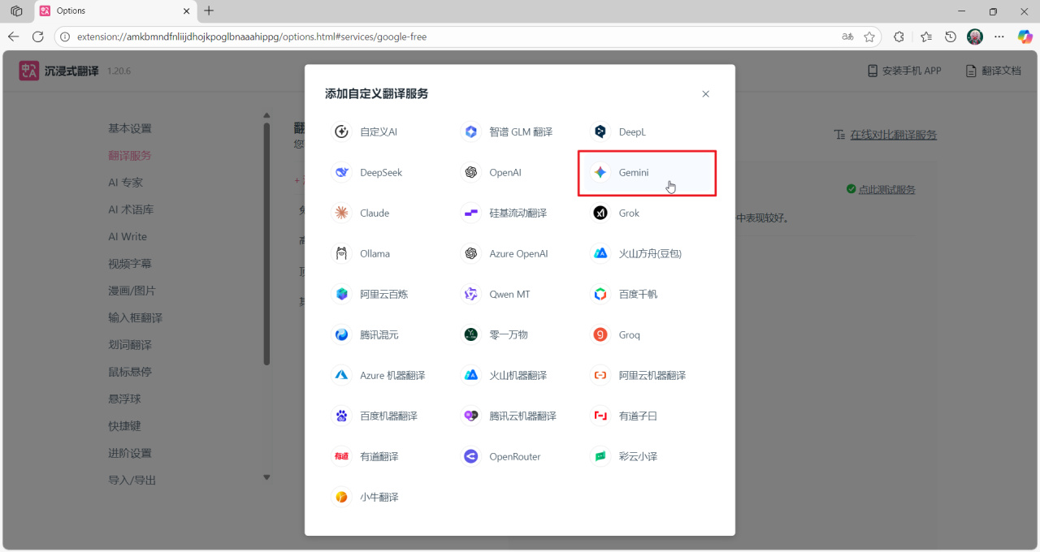Click the sidebar scrollbar thumb

pos(266,244)
